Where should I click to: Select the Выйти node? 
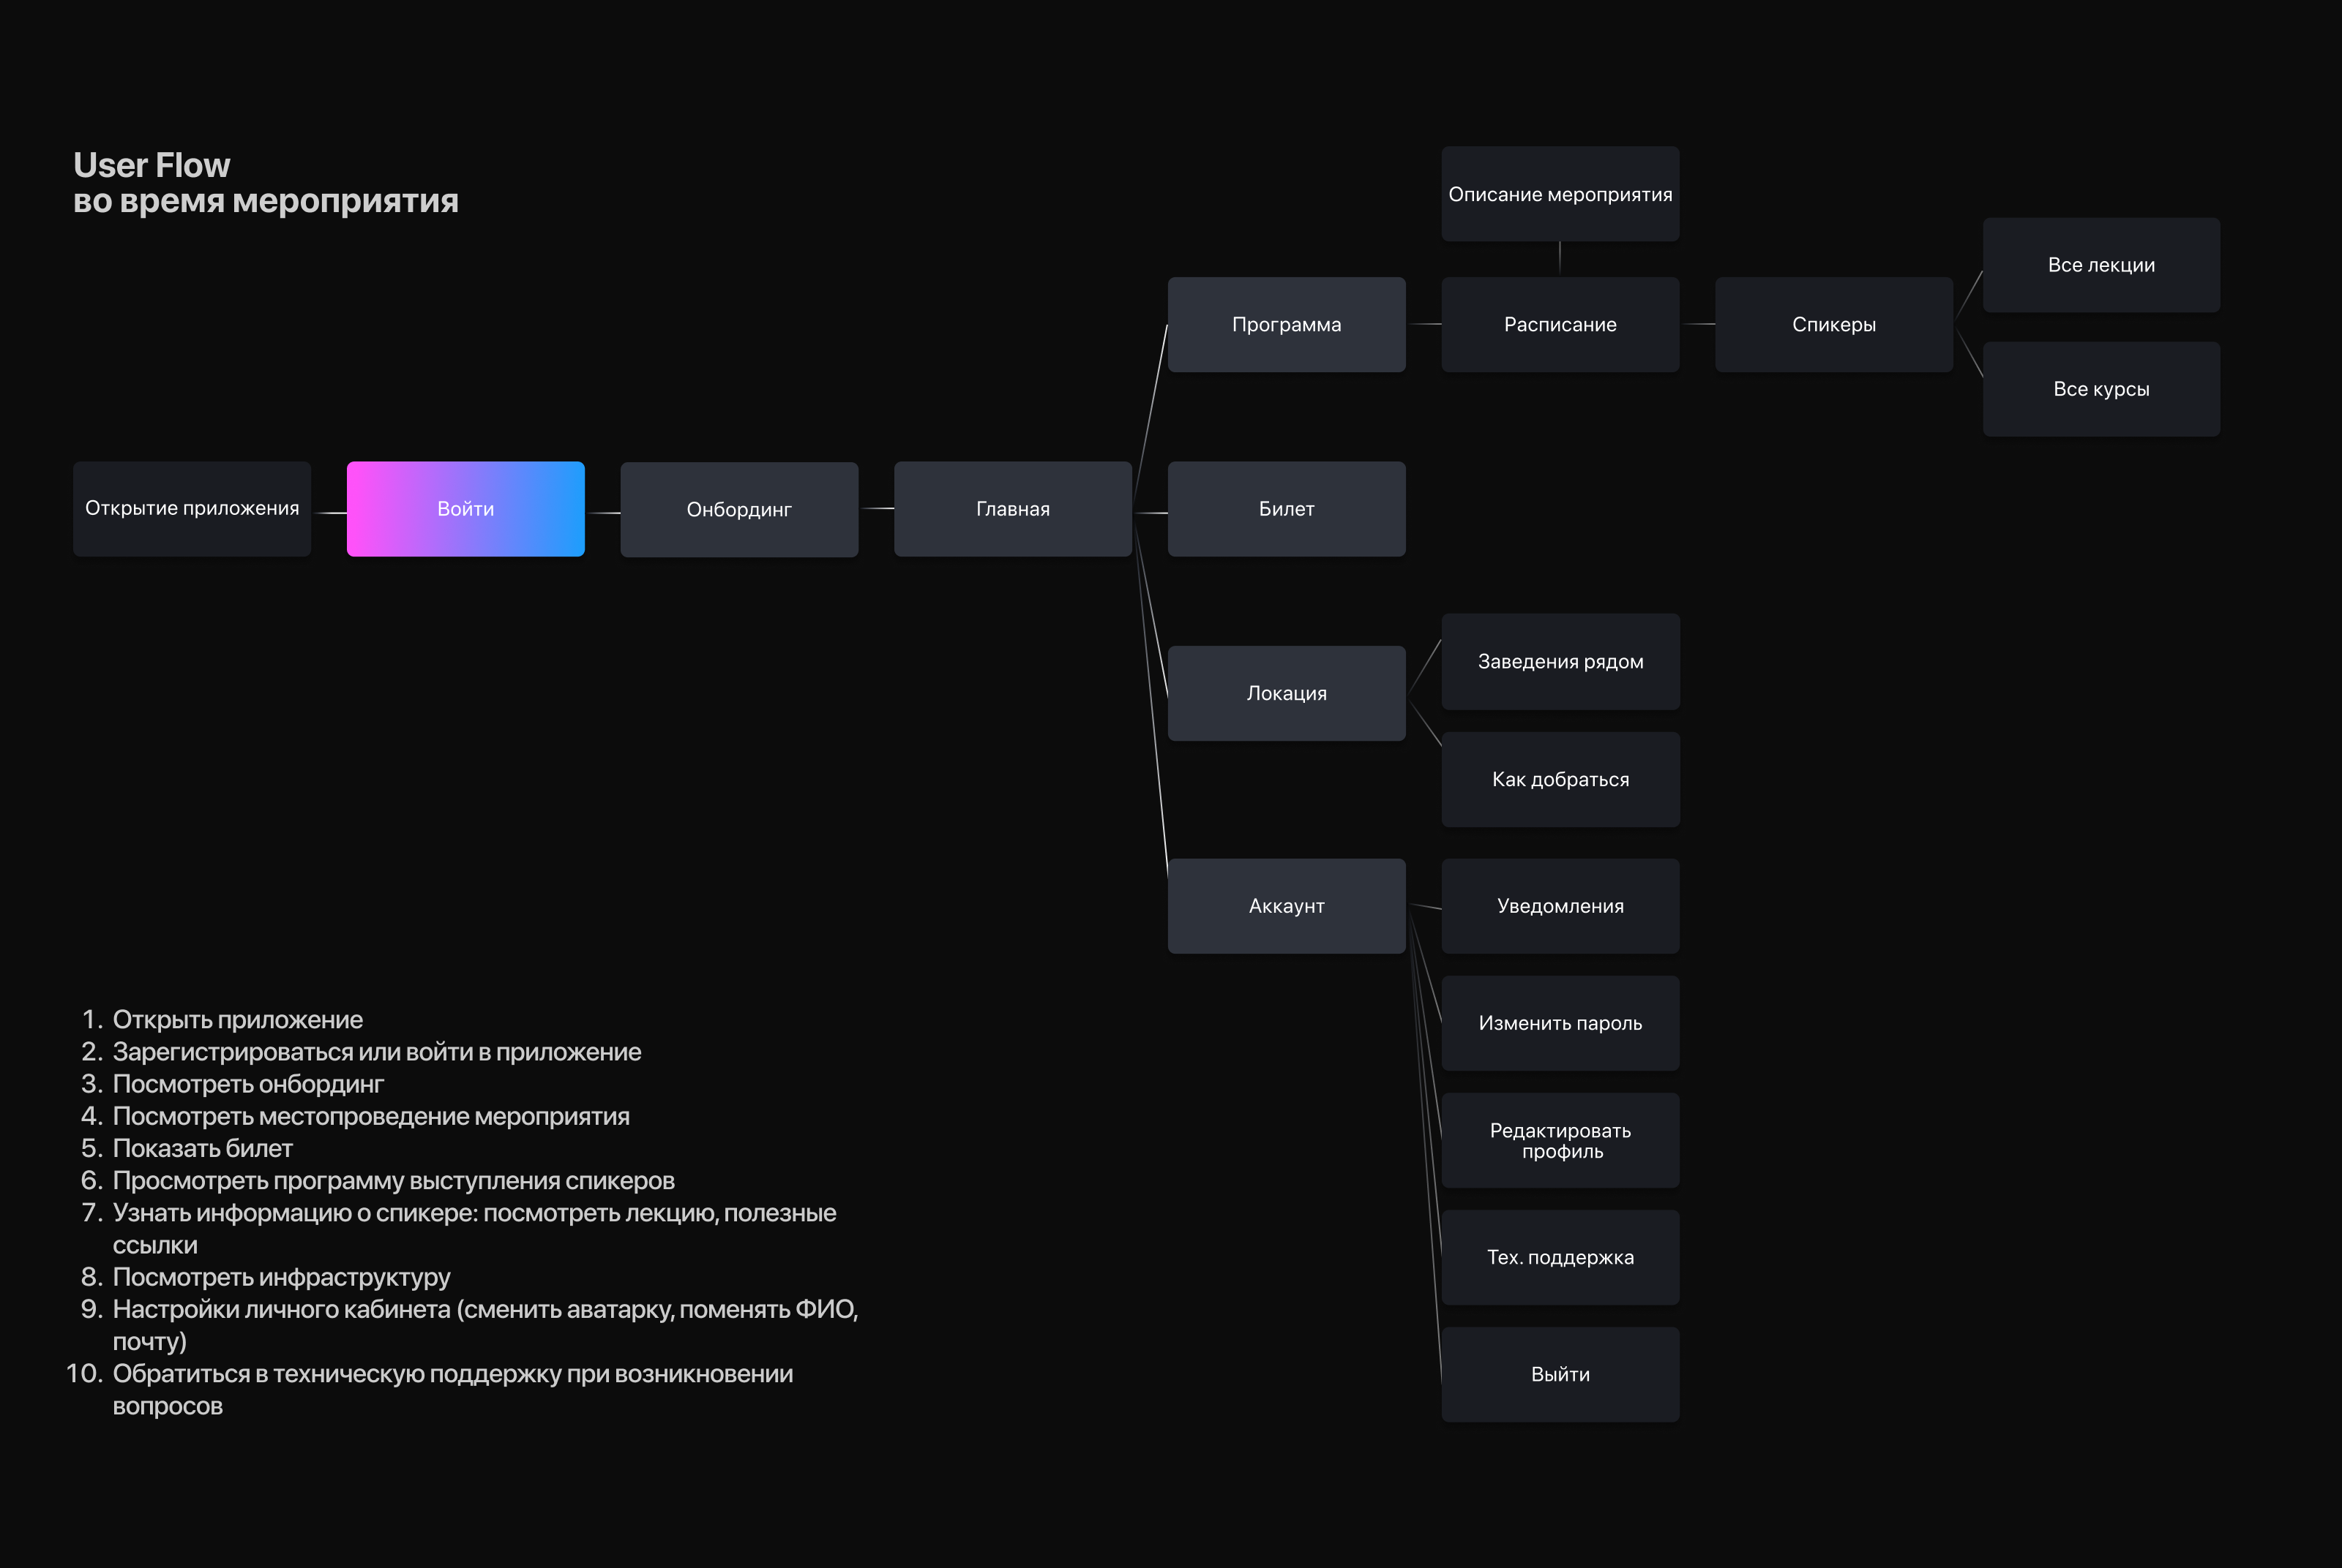click(x=1560, y=1374)
